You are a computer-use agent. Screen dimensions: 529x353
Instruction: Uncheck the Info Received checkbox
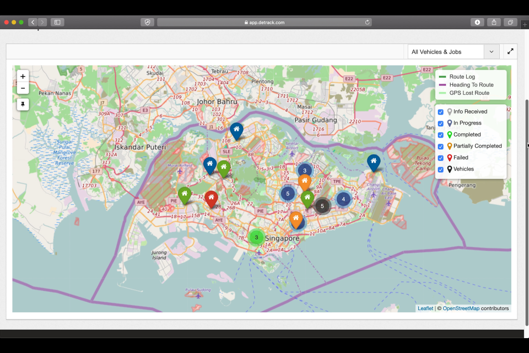(441, 112)
